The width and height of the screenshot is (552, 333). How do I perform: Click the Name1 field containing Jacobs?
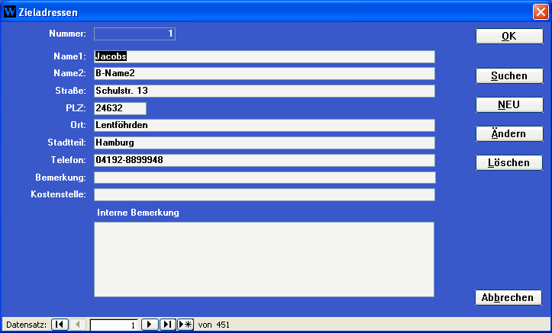[264, 56]
